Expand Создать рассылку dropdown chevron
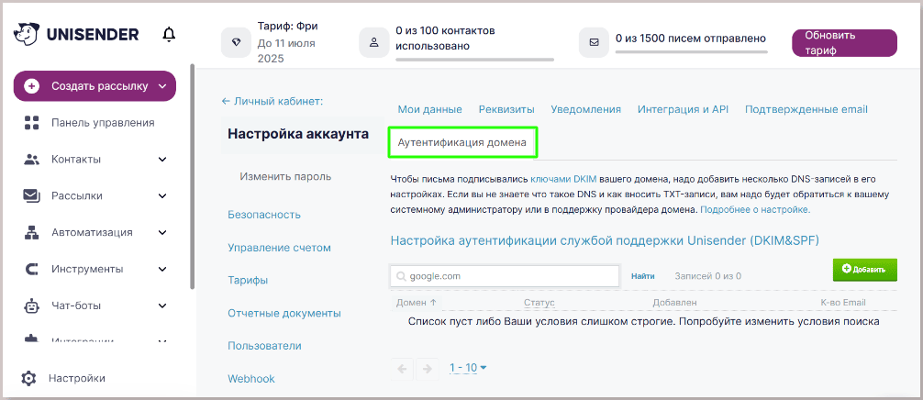The image size is (923, 400). [x=162, y=86]
